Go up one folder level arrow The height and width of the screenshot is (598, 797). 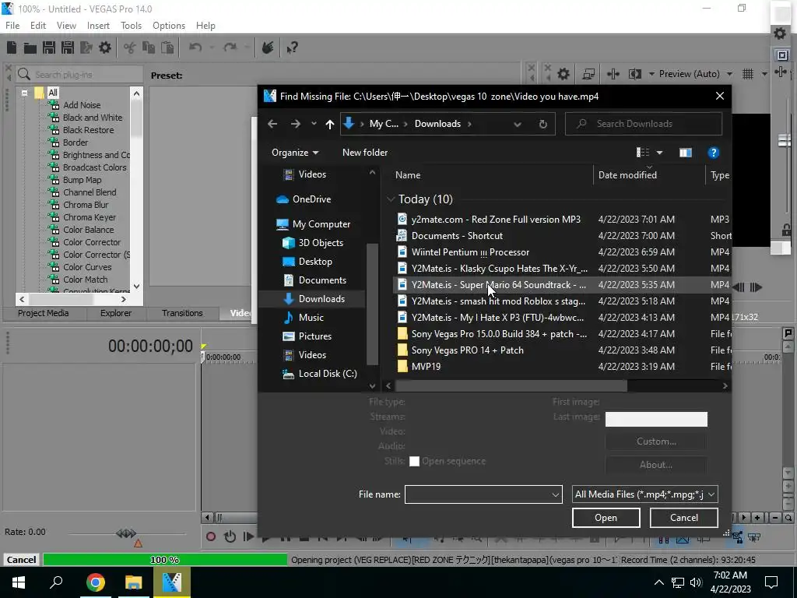coord(330,124)
